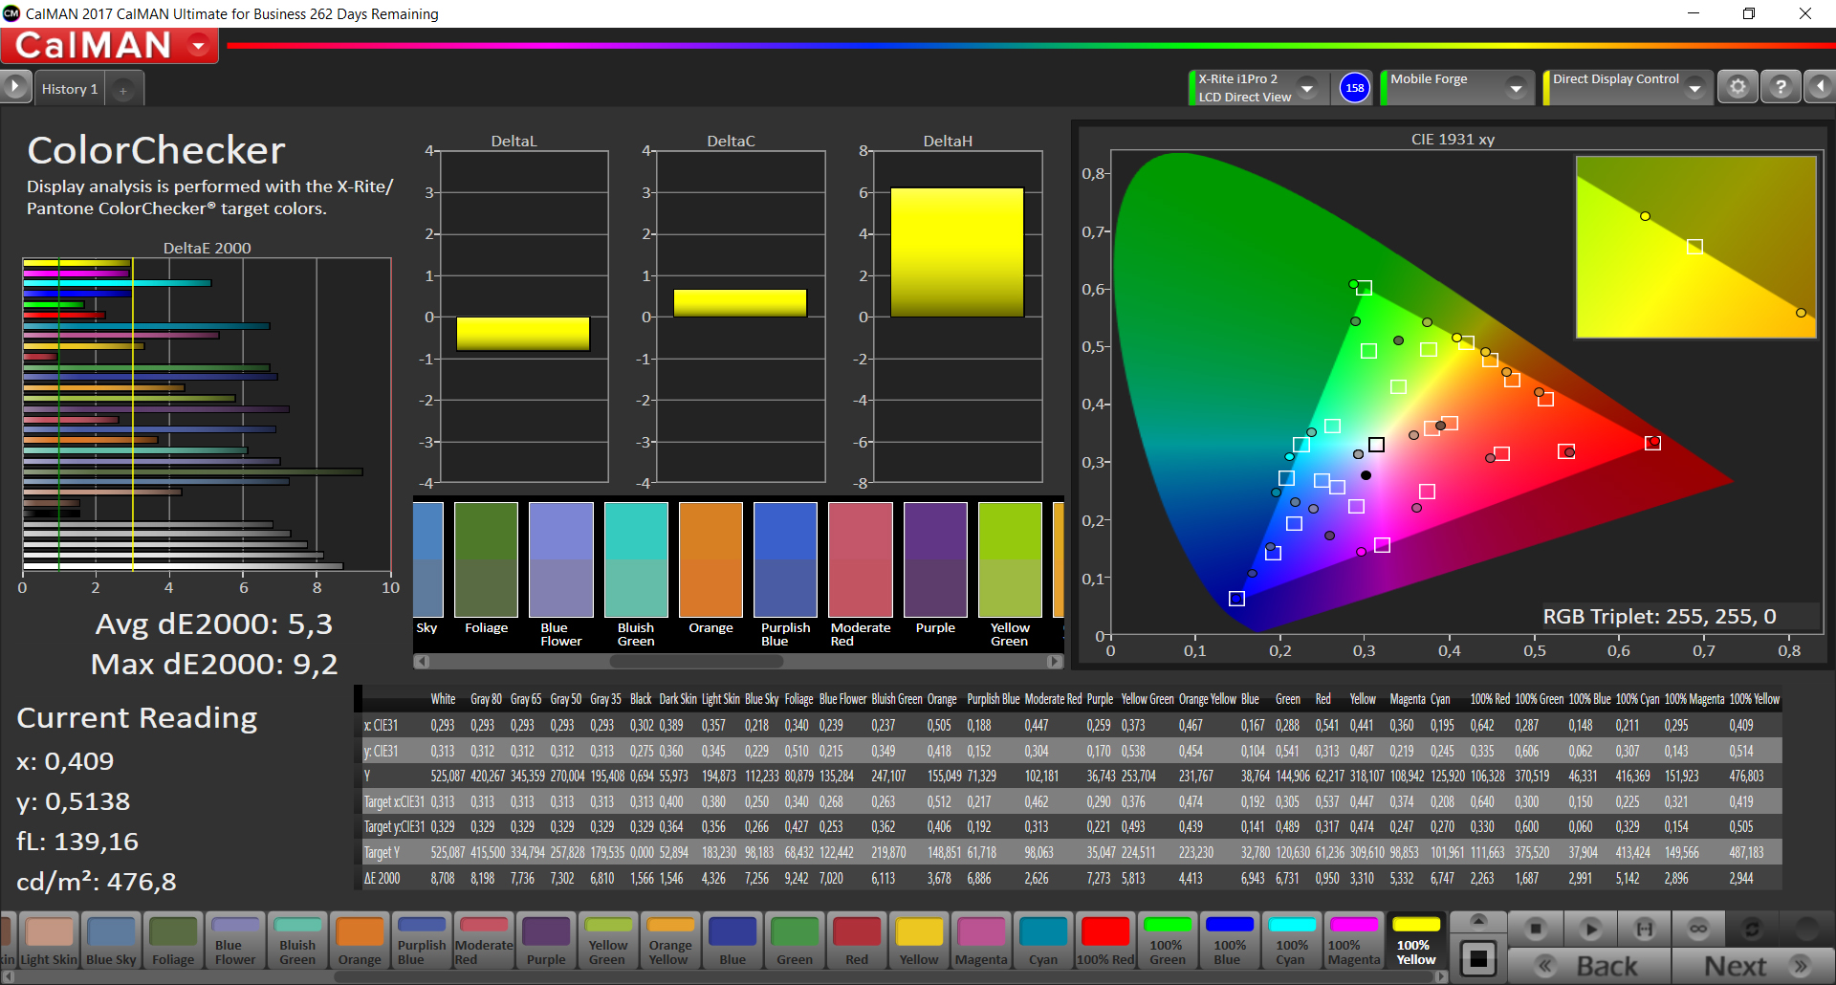The width and height of the screenshot is (1836, 985).
Task: Click the stop measurement button
Action: 1536,929
